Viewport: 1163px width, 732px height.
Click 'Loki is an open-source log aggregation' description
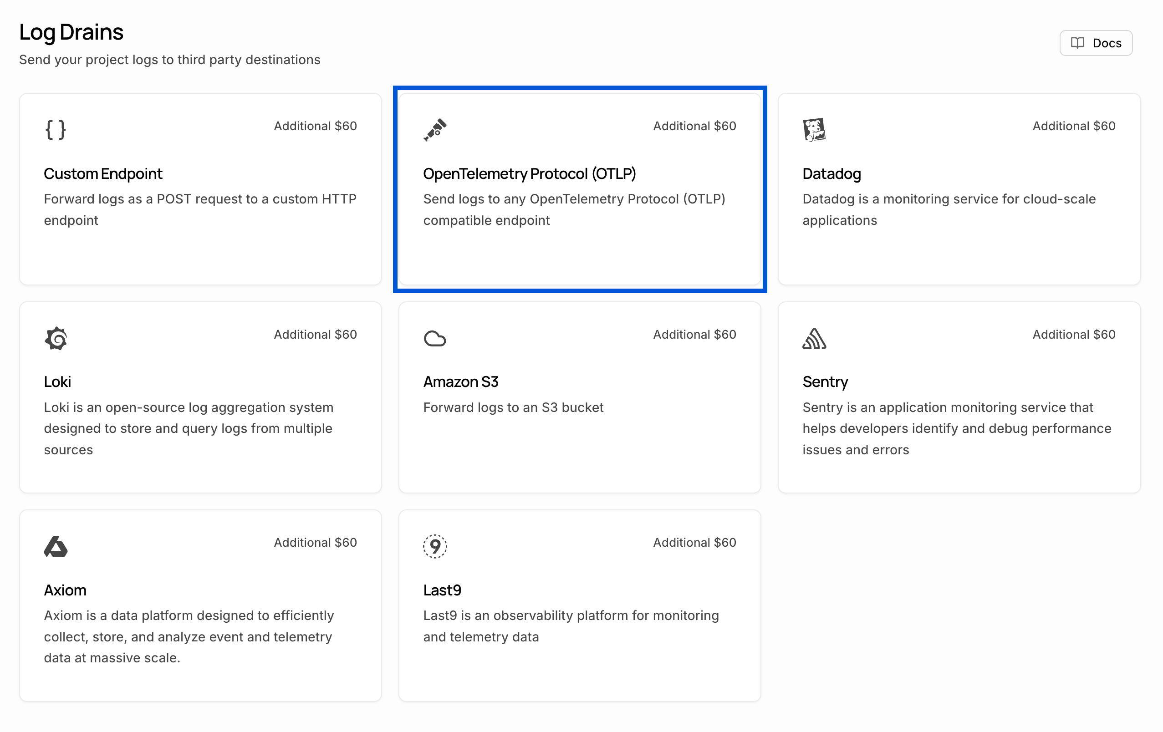[x=189, y=429]
